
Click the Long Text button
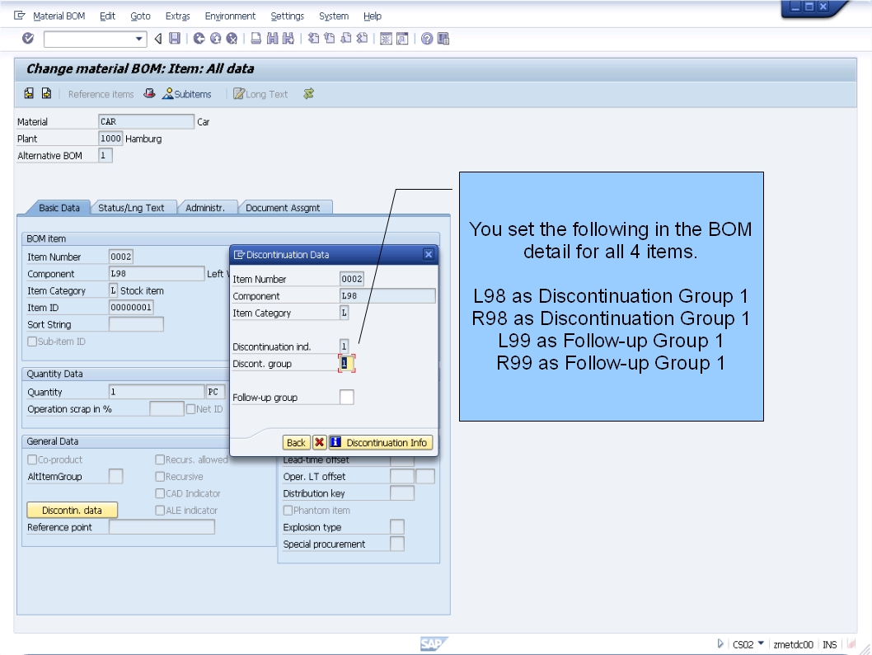click(x=260, y=94)
